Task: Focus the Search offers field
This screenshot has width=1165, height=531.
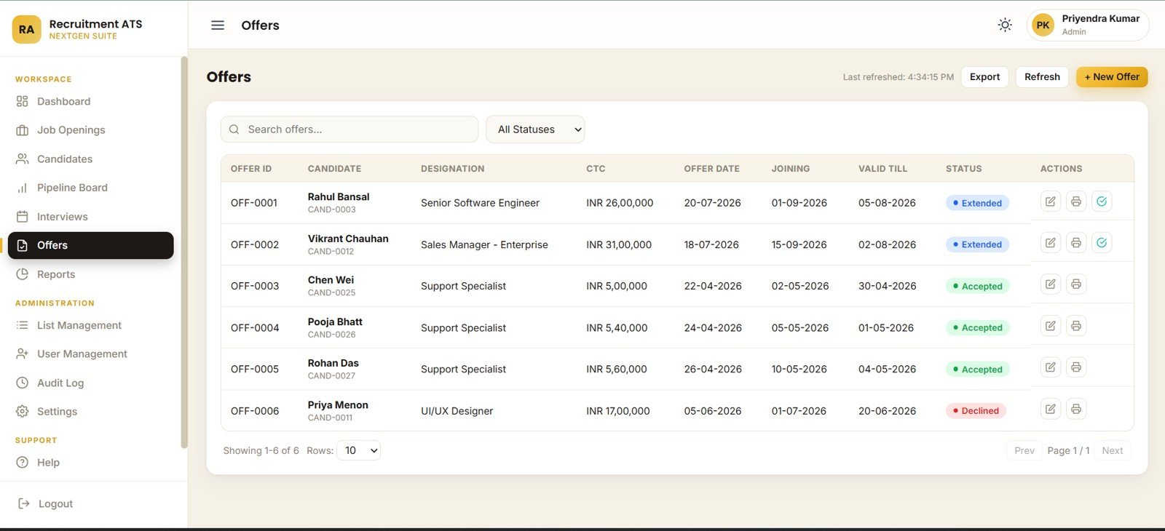Action: click(x=349, y=129)
